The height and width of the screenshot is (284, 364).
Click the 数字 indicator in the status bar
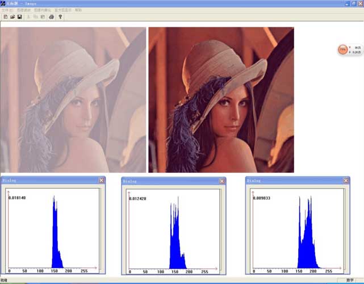tap(350, 280)
